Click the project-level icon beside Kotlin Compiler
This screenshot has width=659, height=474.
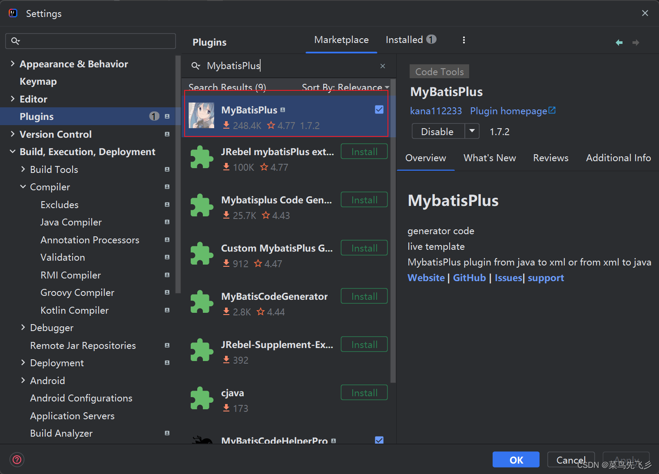(167, 310)
